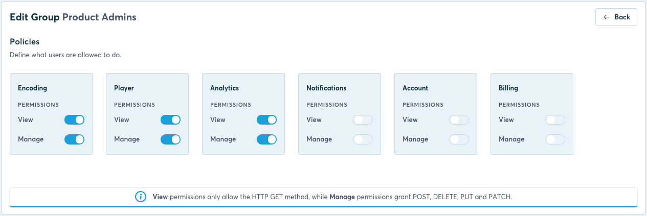The image size is (647, 216).
Task: Disable Player View permission
Action: click(170, 120)
